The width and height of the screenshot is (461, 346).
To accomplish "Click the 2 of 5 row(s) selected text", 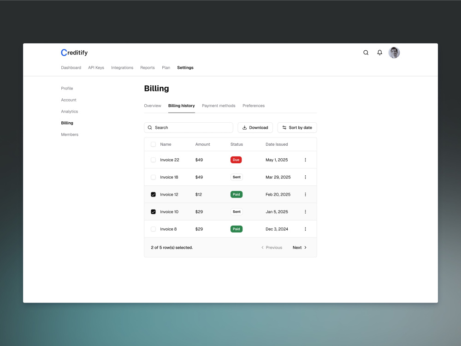I will [x=171, y=247].
